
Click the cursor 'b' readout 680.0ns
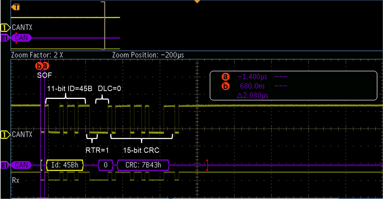[252, 86]
